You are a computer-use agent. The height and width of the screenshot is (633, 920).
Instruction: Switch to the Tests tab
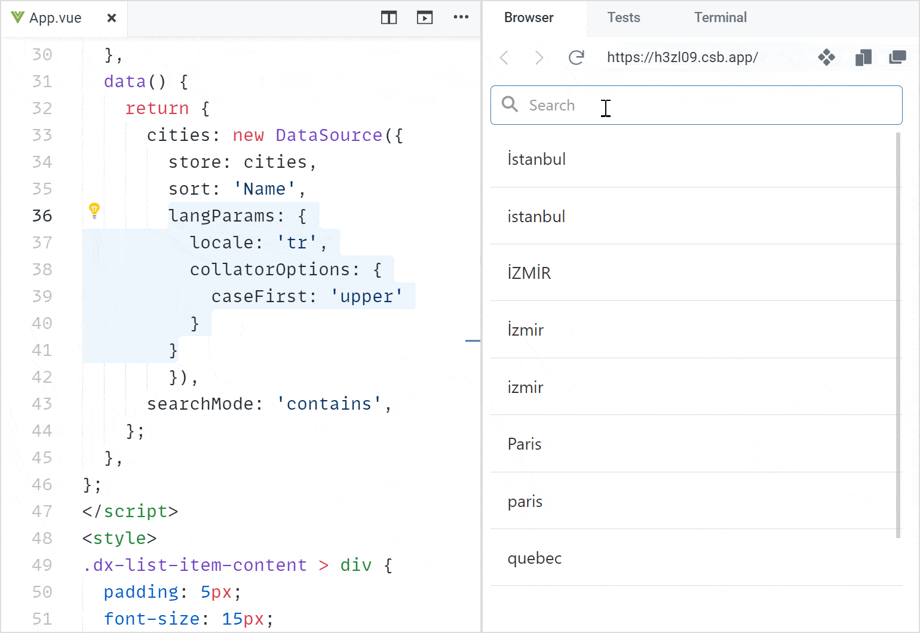(x=623, y=17)
